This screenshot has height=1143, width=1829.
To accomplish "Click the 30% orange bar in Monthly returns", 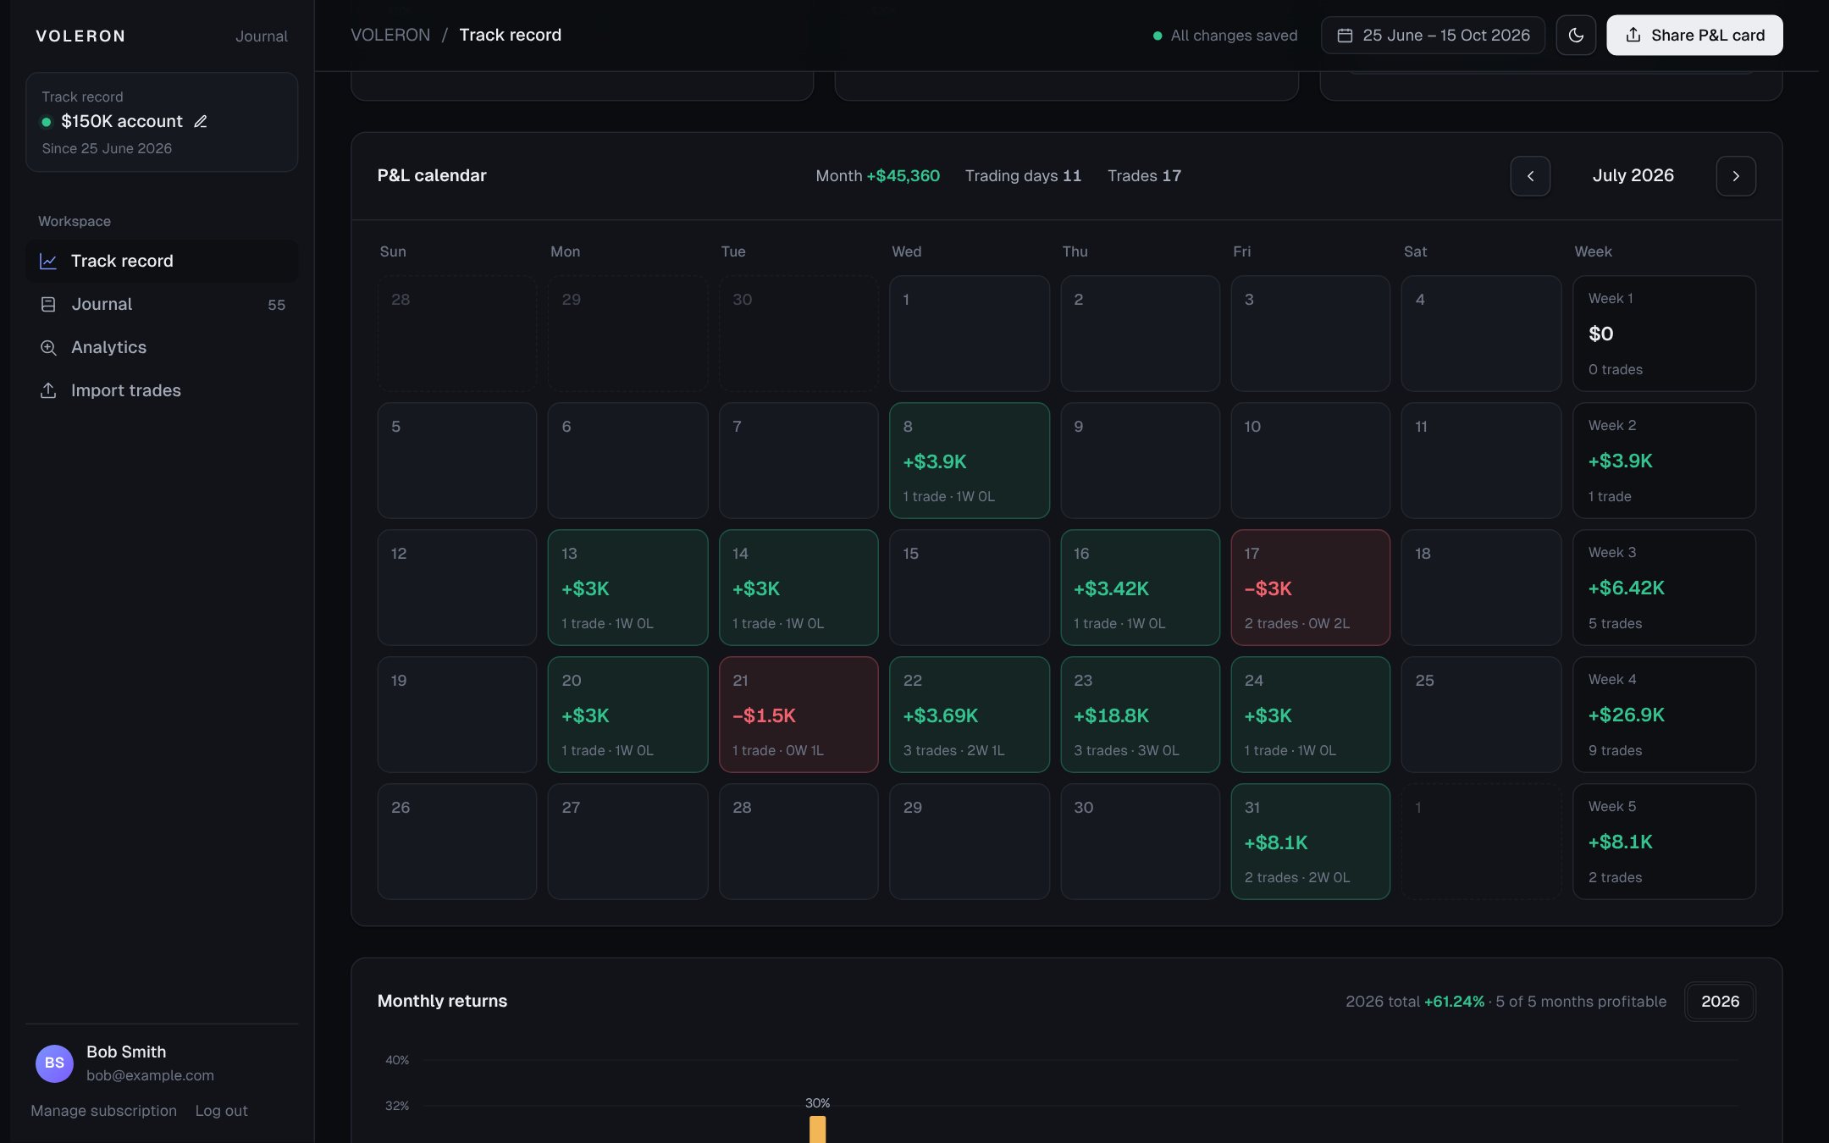I will 817,1129.
